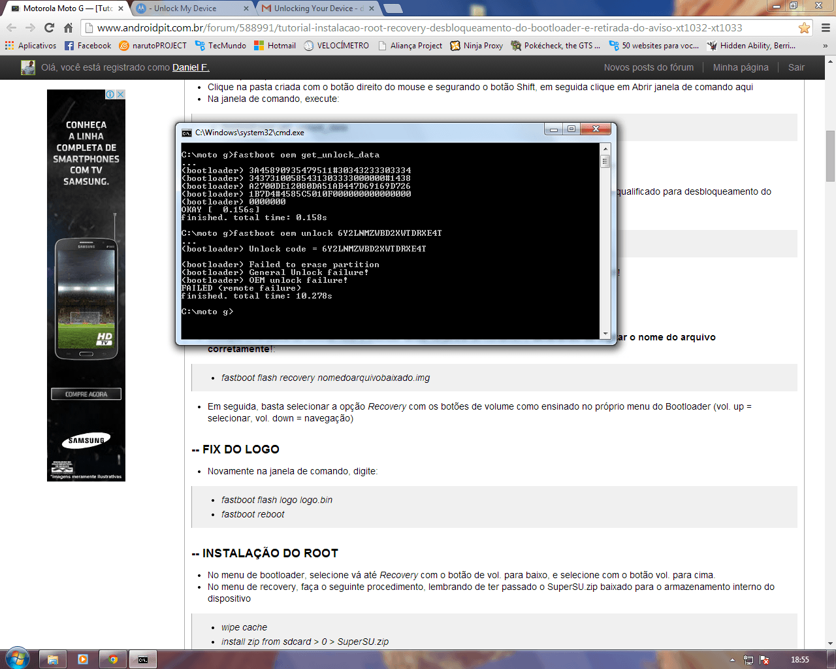Click the cmd window scrollbar down arrow
The image size is (836, 669).
tap(605, 334)
